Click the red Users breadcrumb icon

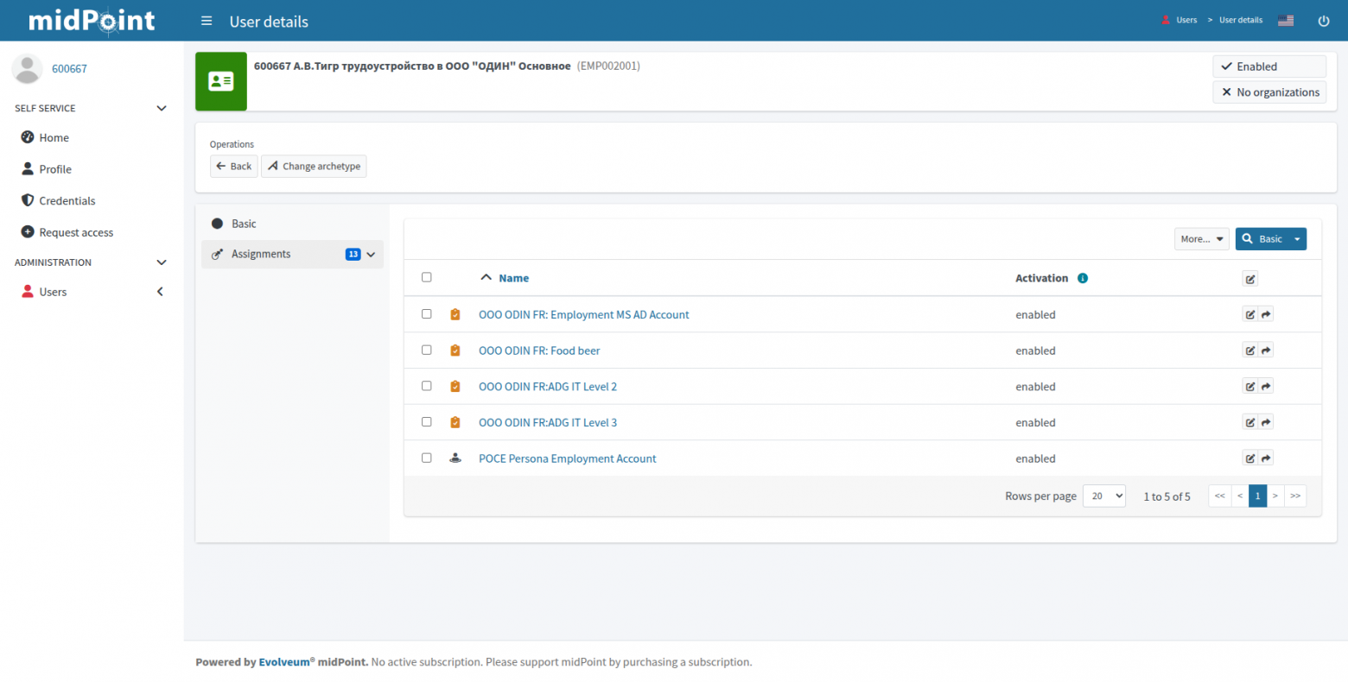[1166, 20]
